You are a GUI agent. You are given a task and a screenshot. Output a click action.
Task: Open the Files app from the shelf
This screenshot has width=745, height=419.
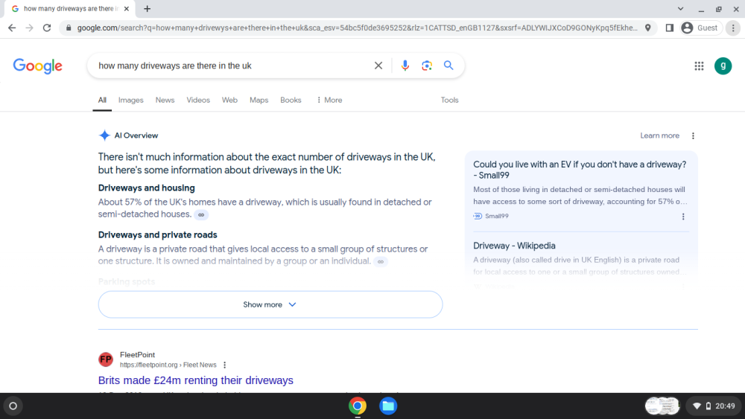(388, 406)
